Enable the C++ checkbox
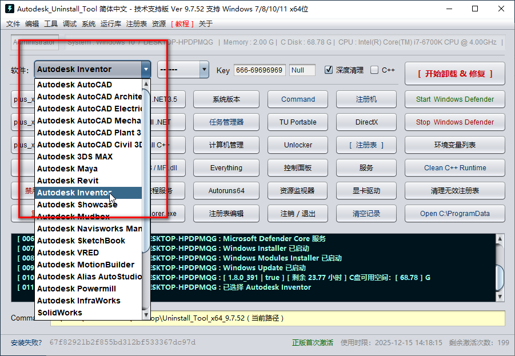 pyautogui.click(x=374, y=70)
